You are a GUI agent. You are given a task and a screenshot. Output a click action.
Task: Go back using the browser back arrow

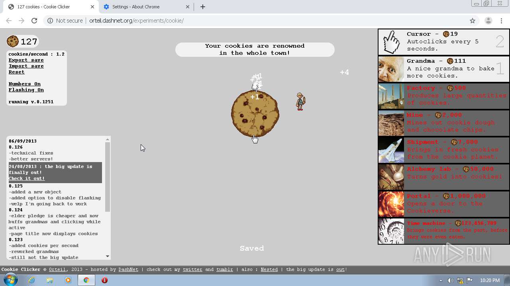pos(9,21)
